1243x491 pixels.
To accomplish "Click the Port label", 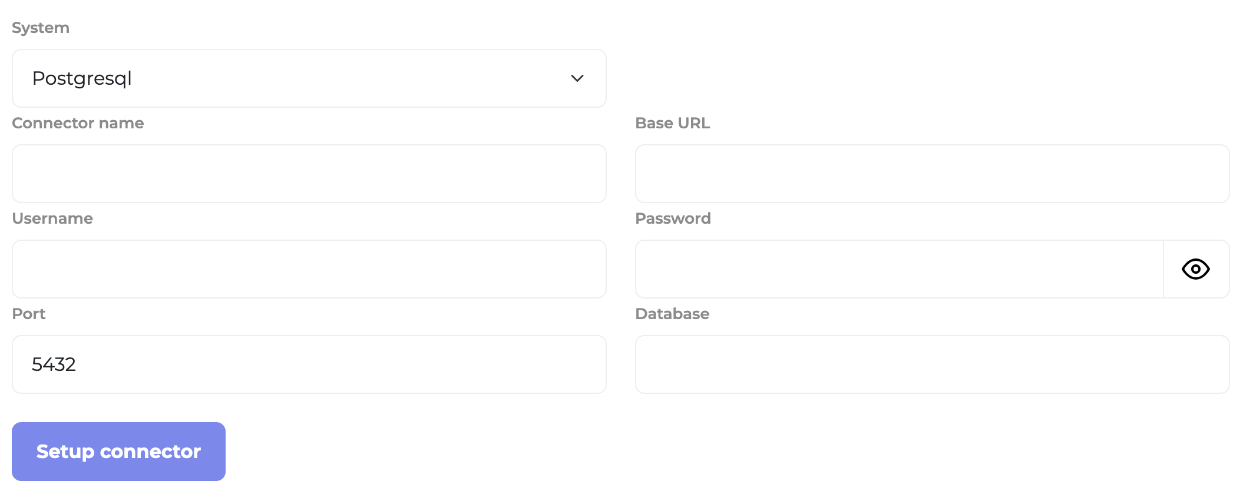I will click(29, 314).
